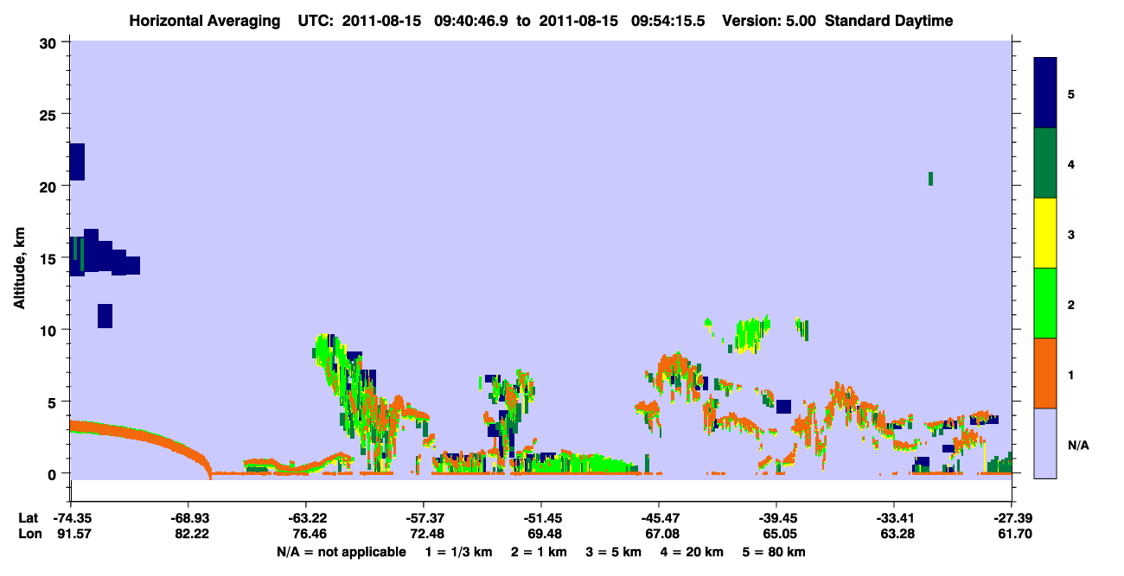Click the bright green level 2 swatch
Screen dimensions: 1124x576
point(1045,303)
